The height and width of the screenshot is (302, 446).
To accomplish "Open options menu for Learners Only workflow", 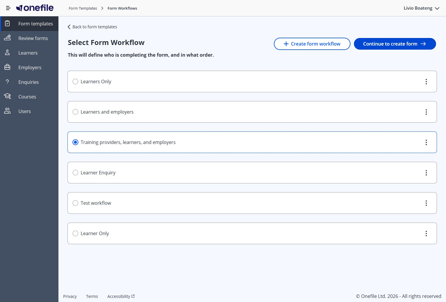I will 426,81.
